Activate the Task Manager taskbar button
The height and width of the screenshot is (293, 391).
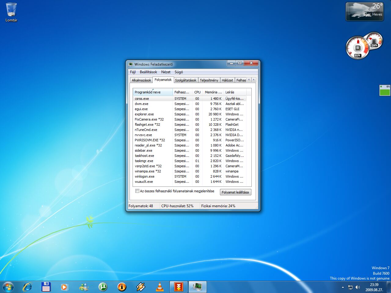click(198, 287)
